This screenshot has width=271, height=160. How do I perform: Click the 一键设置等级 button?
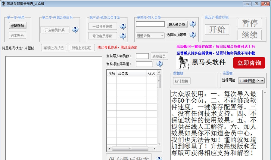(x=102, y=26)
